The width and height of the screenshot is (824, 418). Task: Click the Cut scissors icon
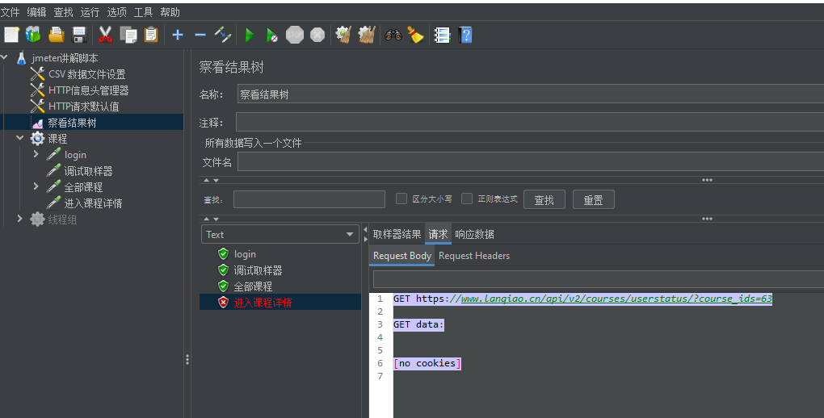106,35
